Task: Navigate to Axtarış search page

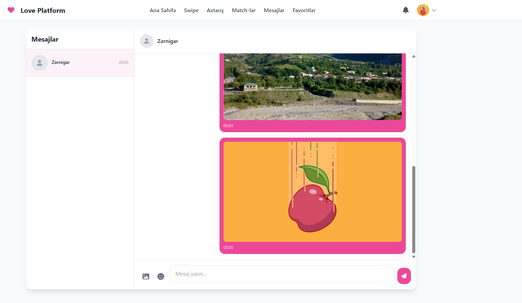Action: point(215,10)
